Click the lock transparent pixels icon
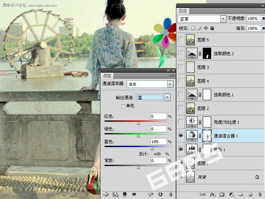The width and height of the screenshot is (265, 199). pos(193,28)
